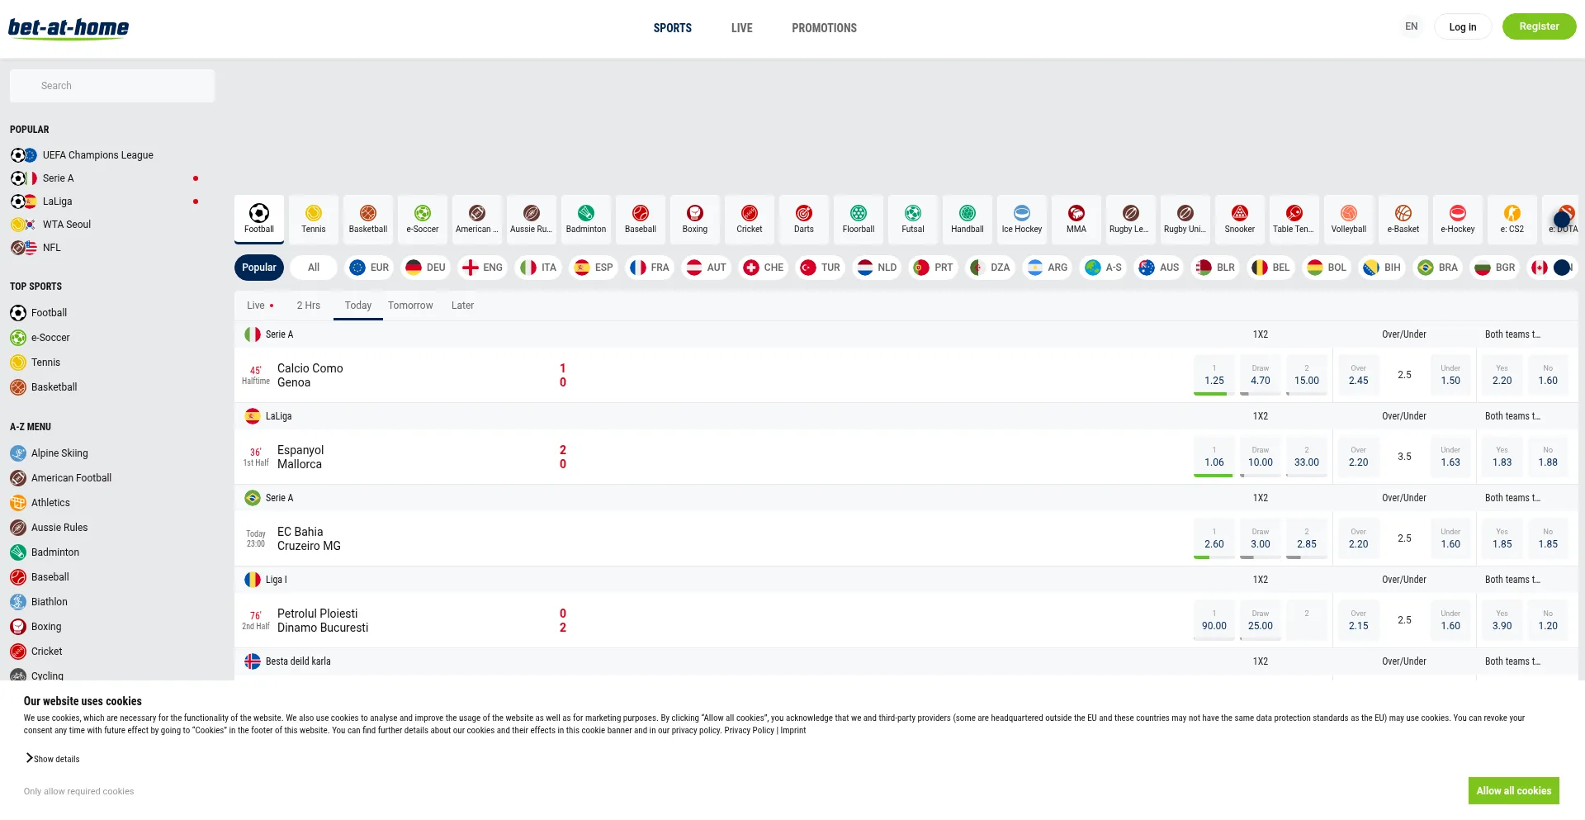Open the Petrolul Ploiesti match
This screenshot has height=820, width=1585.
tap(323, 621)
